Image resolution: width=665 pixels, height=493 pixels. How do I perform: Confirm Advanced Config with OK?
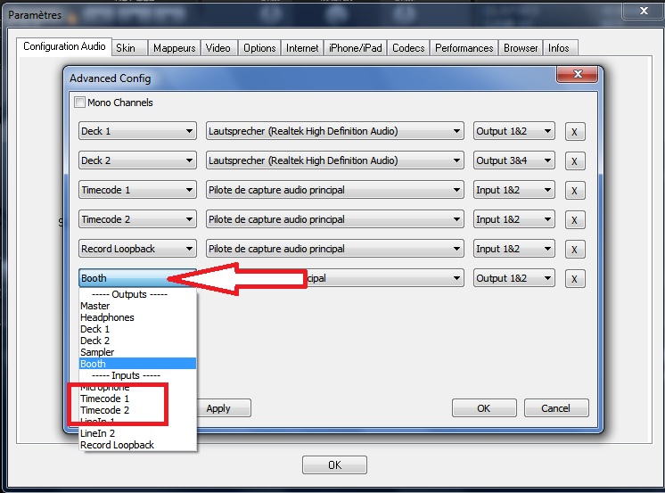[x=484, y=408]
